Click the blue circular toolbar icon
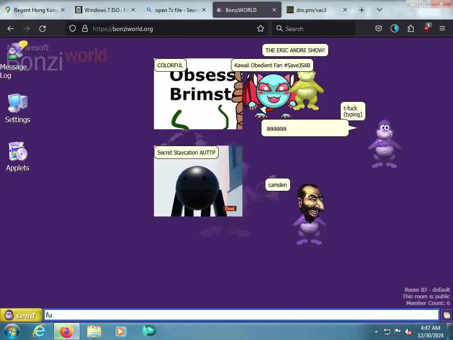 click(395, 29)
